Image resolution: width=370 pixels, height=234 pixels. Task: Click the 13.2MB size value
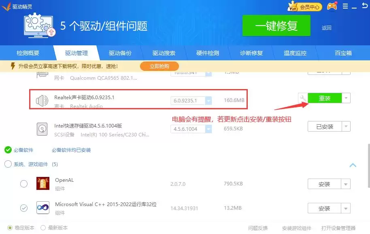[233, 208]
